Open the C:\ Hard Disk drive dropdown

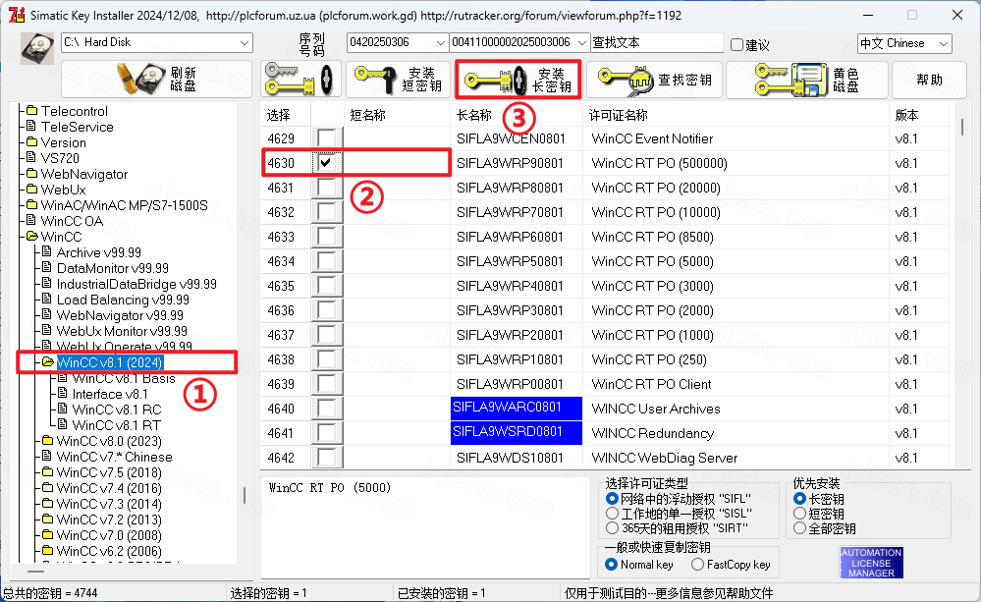point(244,42)
